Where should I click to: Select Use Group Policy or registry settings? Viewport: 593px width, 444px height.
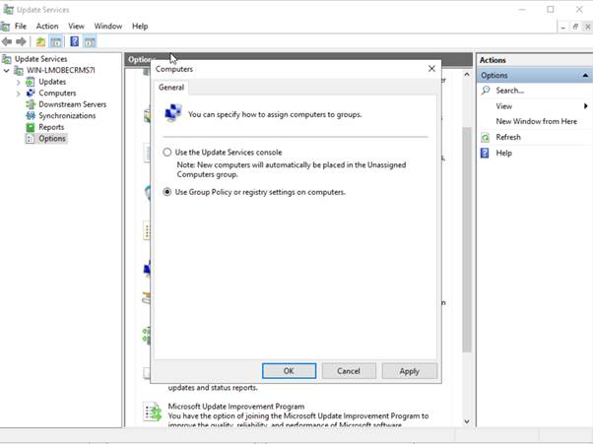click(x=254, y=192)
